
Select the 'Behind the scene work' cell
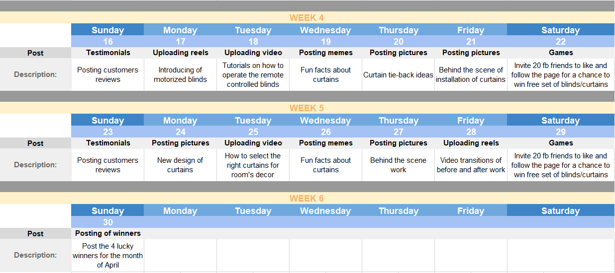398,165
